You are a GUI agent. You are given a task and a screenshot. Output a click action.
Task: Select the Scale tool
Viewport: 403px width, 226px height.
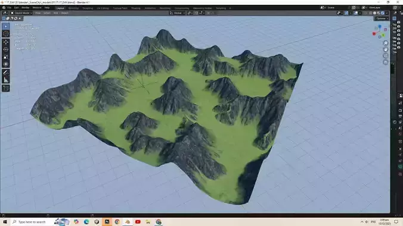(5, 57)
